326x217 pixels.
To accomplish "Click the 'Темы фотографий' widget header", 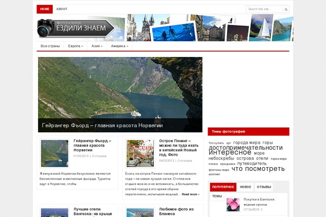I will point(248,132).
